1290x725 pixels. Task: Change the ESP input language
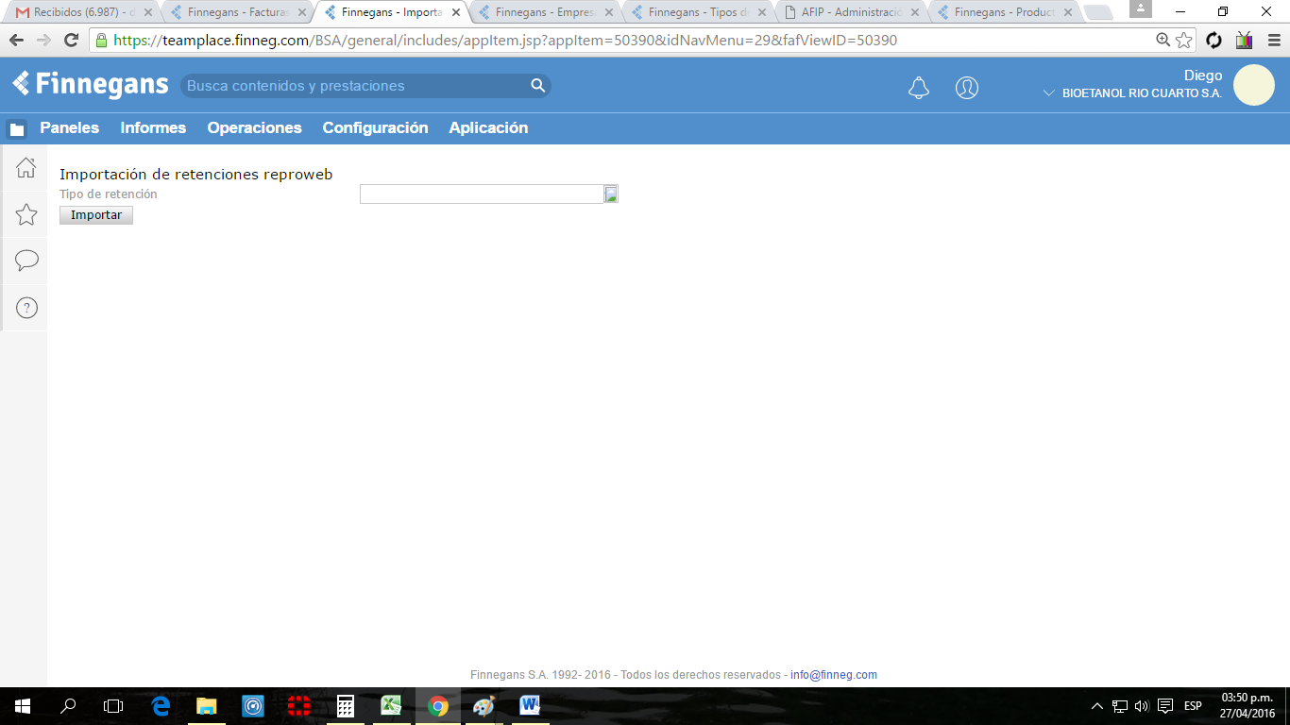[x=1193, y=706]
